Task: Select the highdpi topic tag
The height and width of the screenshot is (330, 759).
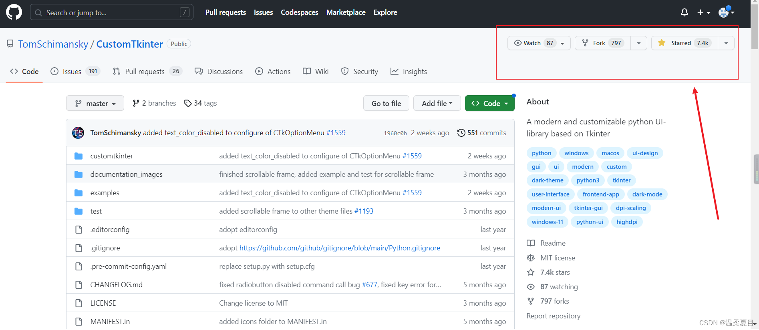Action: coord(627,222)
